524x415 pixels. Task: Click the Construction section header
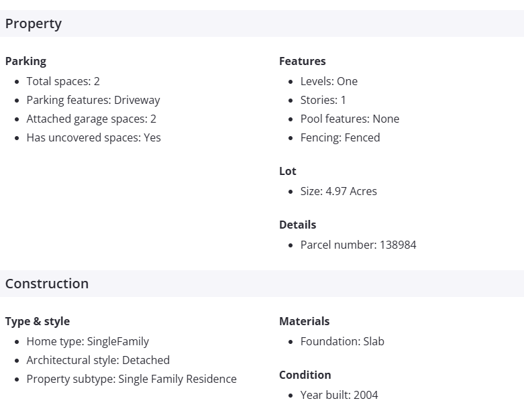tap(47, 284)
